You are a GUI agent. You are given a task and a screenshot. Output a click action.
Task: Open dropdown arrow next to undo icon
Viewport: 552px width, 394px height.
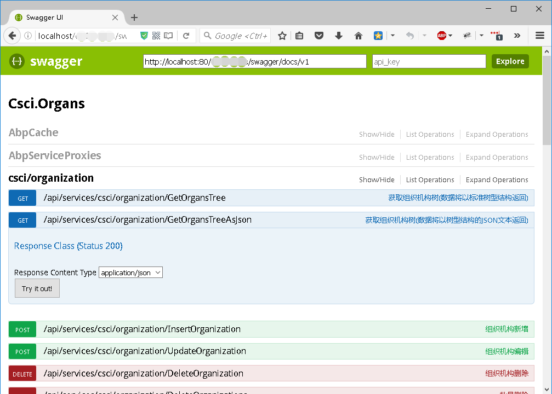[424, 36]
